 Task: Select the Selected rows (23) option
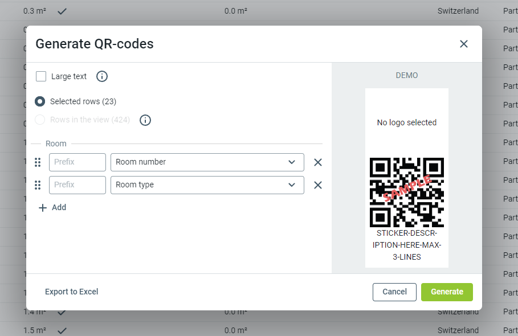click(40, 101)
